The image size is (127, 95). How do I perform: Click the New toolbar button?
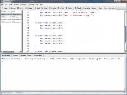pyautogui.click(x=5, y=8)
